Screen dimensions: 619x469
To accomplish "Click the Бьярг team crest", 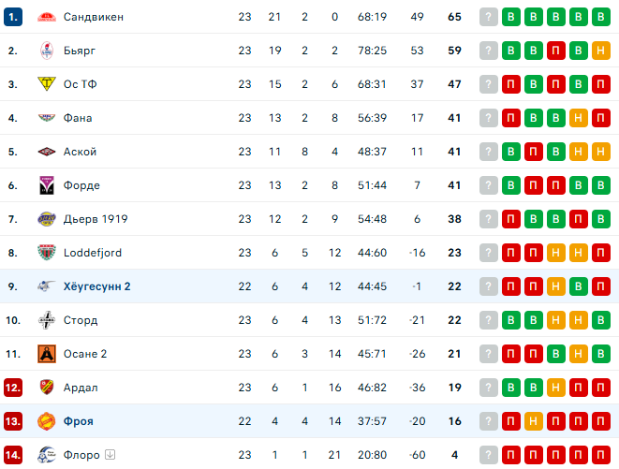I will pos(46,51).
